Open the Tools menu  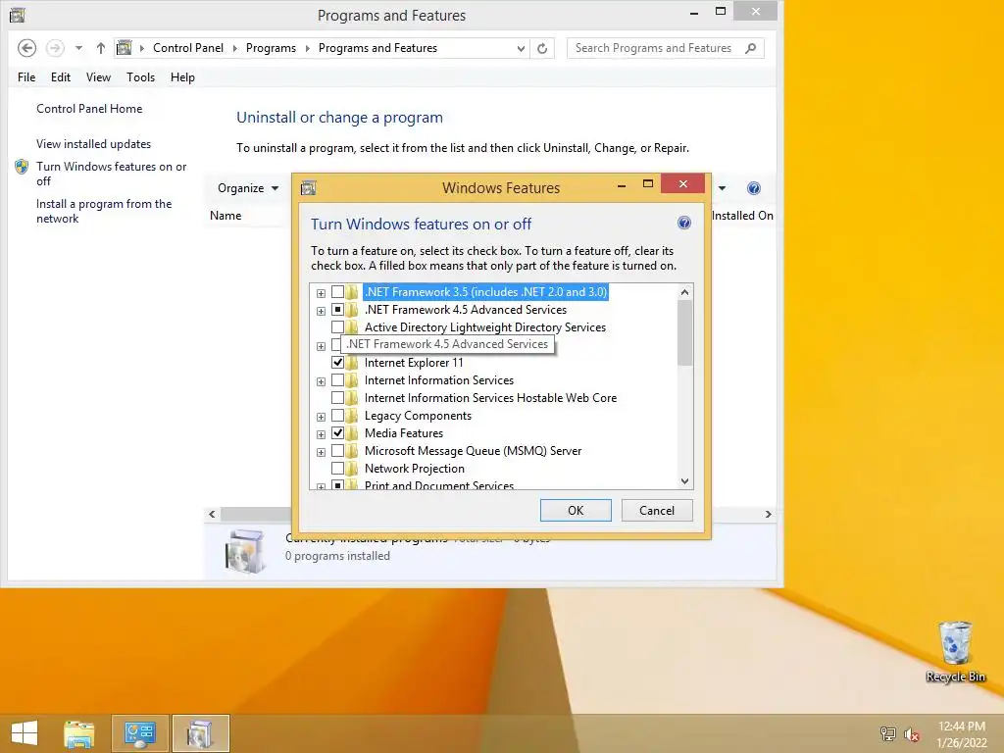140,77
